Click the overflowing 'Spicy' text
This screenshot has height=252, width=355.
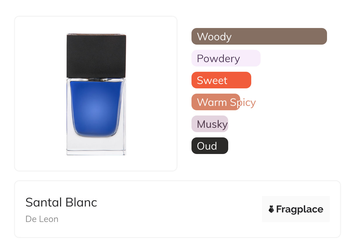[248, 102]
